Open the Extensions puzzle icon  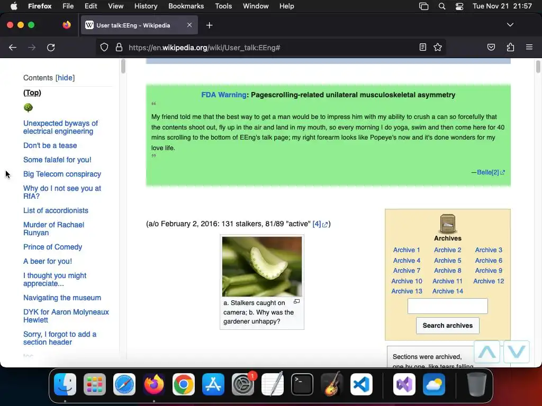(510, 47)
